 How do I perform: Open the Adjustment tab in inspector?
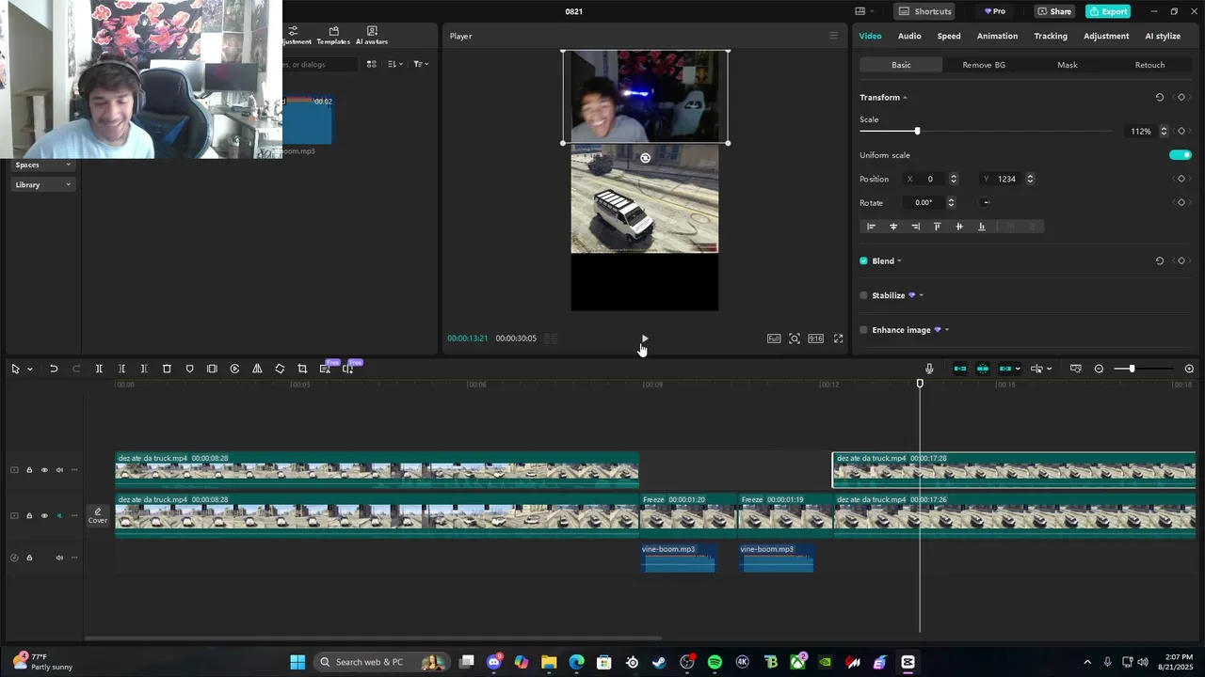[x=1106, y=36]
